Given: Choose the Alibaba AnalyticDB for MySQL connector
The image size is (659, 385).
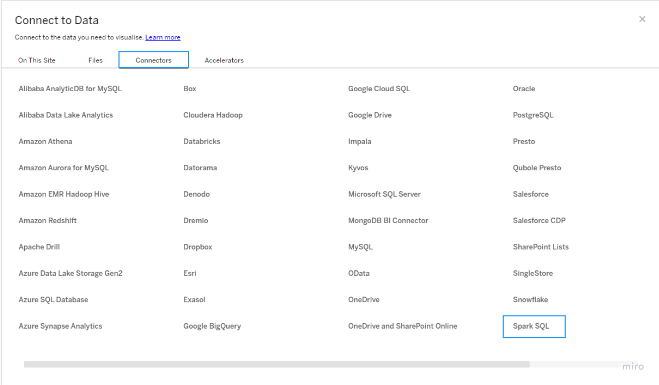Looking at the screenshot, I should pos(70,88).
